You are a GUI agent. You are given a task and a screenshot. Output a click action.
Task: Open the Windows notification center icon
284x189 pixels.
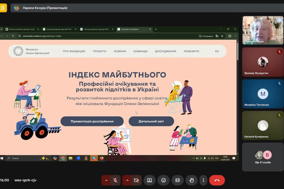234,158
